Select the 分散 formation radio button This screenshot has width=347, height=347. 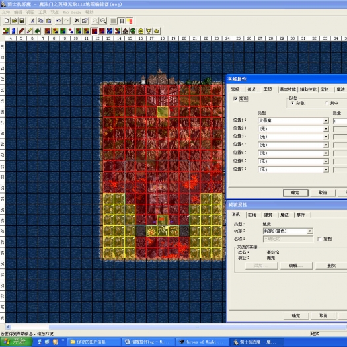point(293,103)
